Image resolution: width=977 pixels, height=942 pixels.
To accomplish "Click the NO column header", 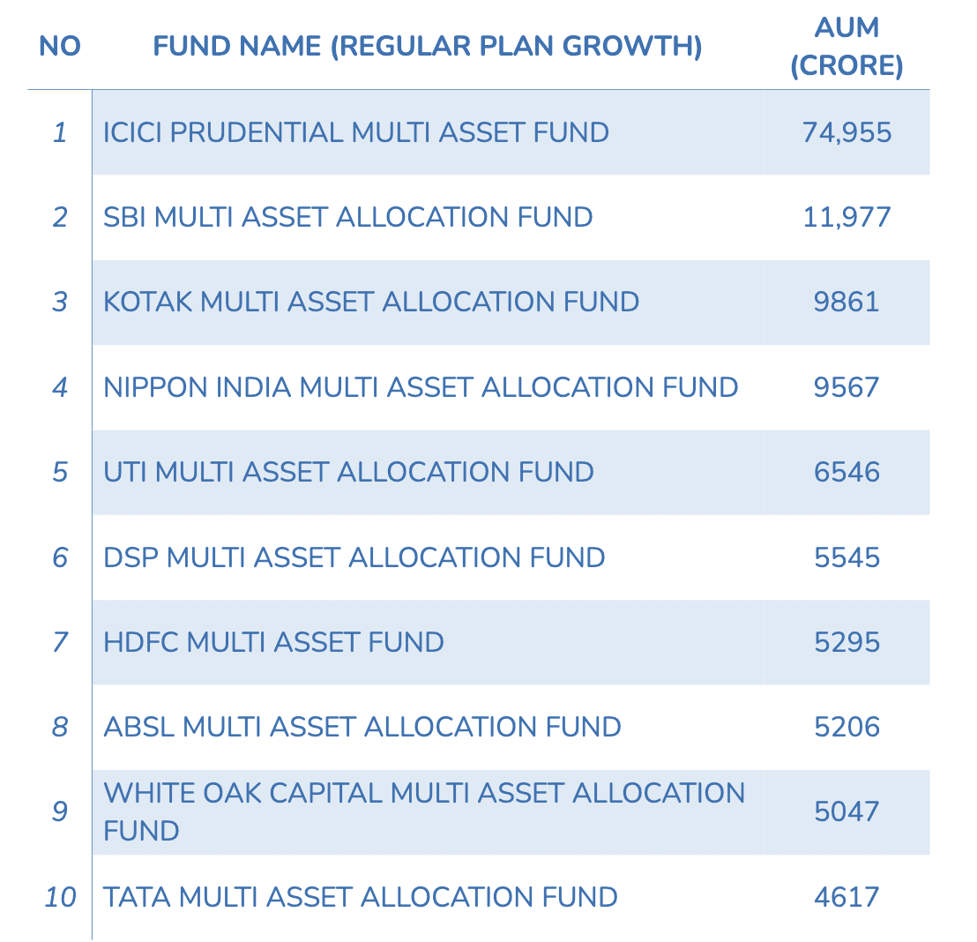I will point(59,47).
